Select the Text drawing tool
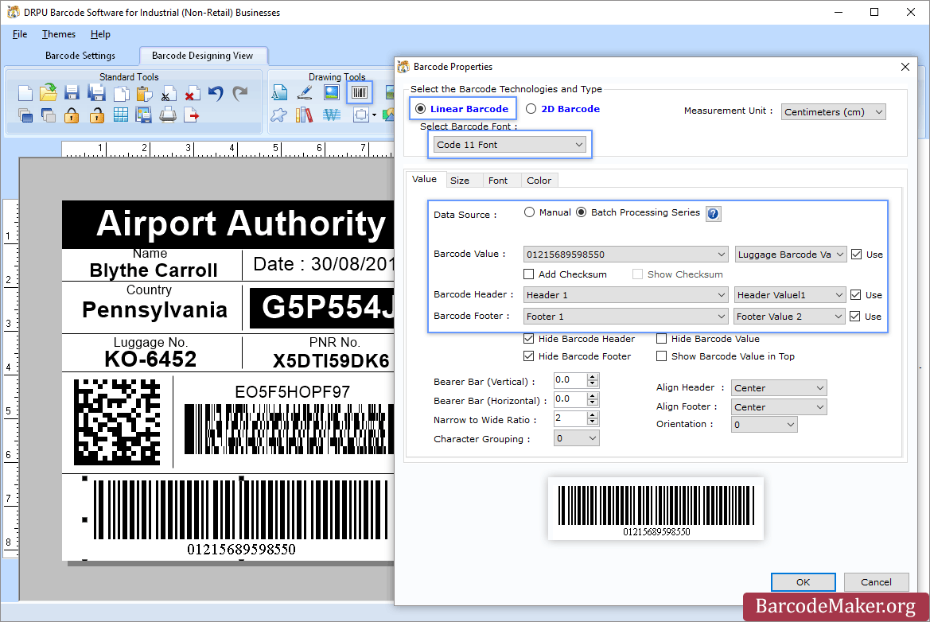The height and width of the screenshot is (622, 930). (x=279, y=92)
